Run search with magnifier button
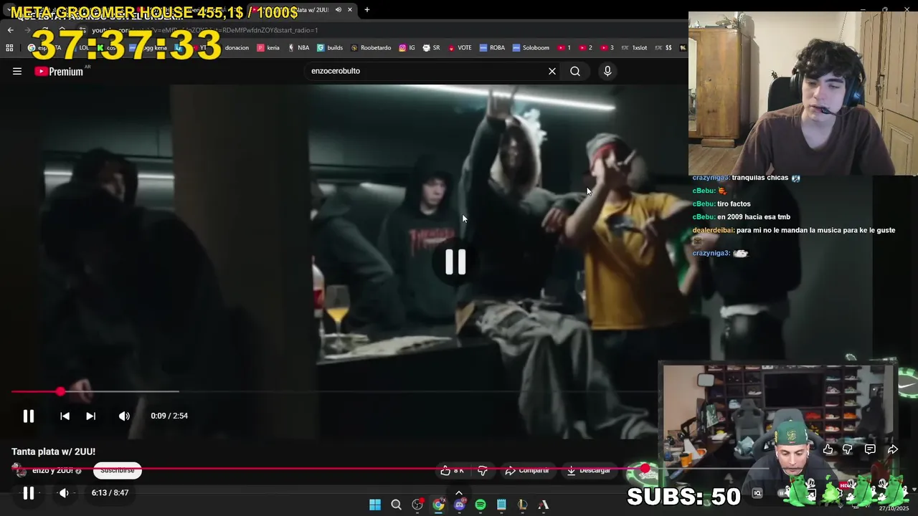 click(x=575, y=71)
